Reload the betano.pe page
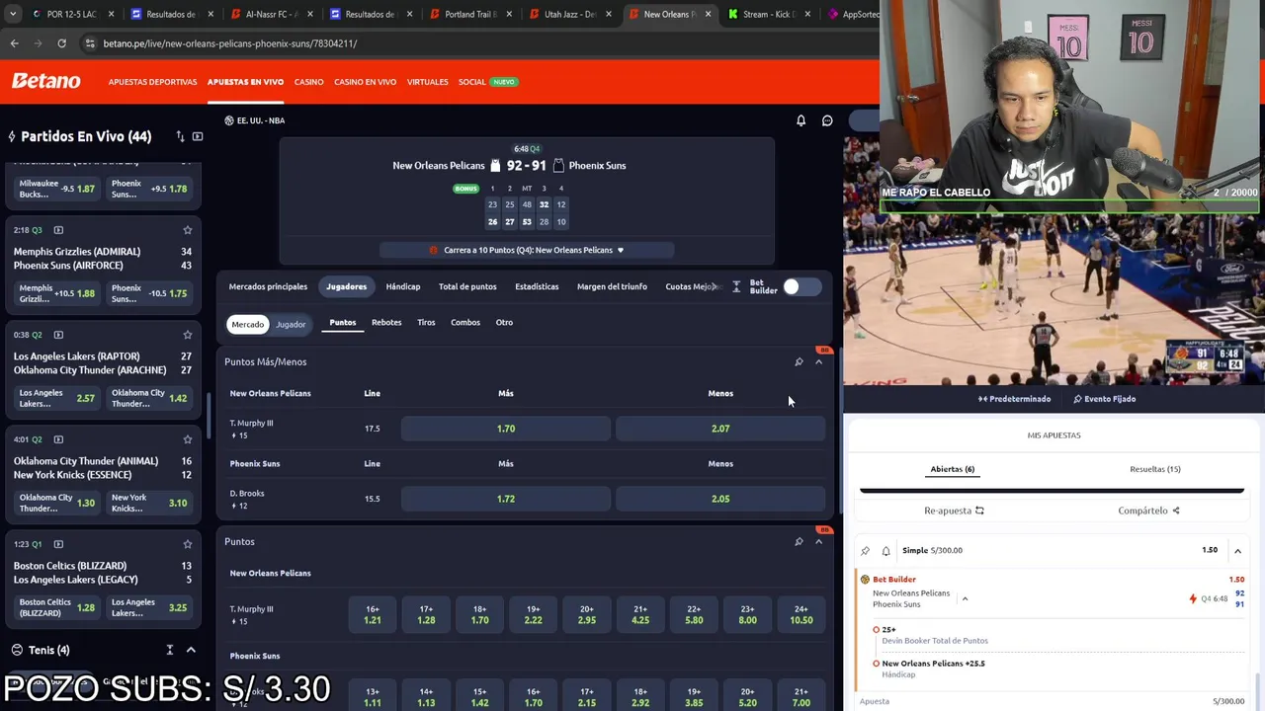Image resolution: width=1265 pixels, height=711 pixels. click(x=61, y=43)
